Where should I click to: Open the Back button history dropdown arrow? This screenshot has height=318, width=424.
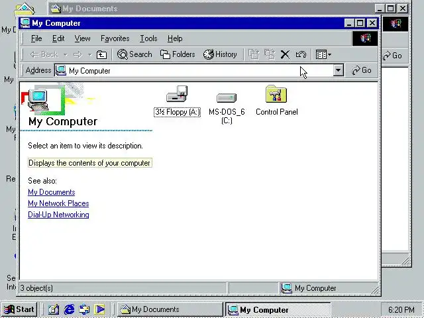66,55
